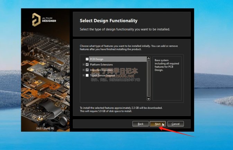Toggle the Platform Extensions checkbox
233x150 pixels.
(x=87, y=64)
